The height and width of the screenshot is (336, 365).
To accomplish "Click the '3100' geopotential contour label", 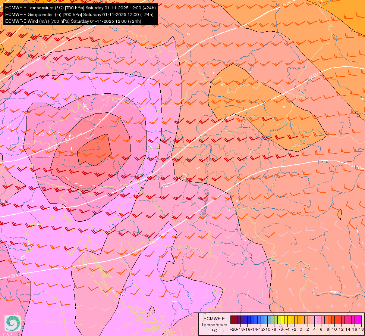I will 287,4.
